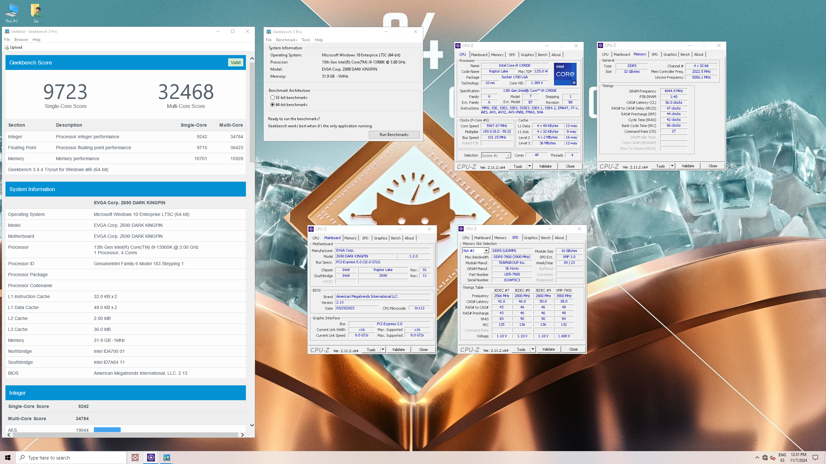
Task: Open the network globe tray icon
Action: [765, 458]
